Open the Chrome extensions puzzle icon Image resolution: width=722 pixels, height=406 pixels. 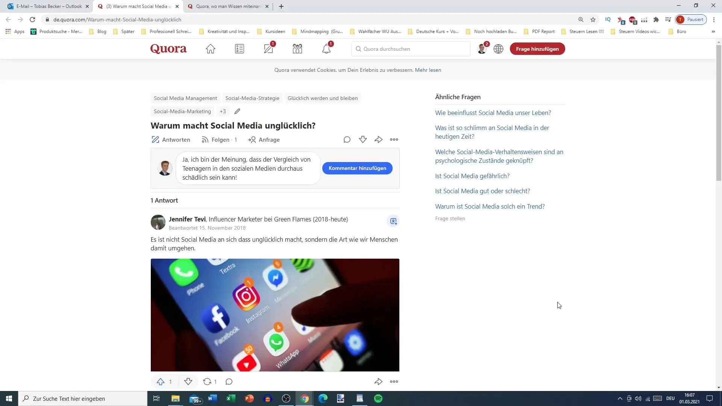tap(656, 20)
